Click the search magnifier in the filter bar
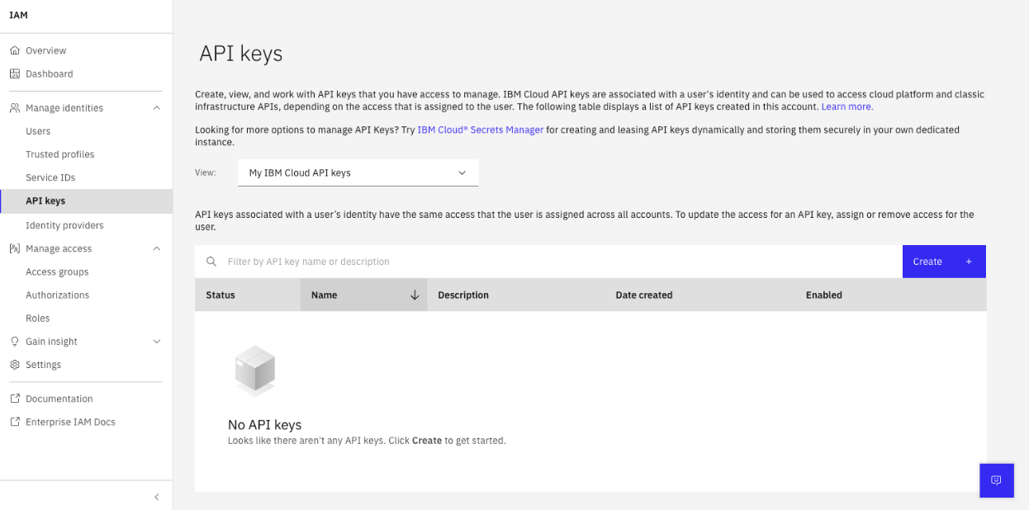 pos(211,261)
